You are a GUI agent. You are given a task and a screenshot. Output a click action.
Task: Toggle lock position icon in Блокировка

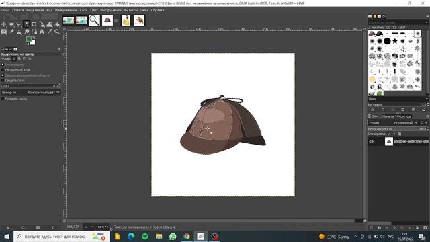pyautogui.click(x=394, y=134)
